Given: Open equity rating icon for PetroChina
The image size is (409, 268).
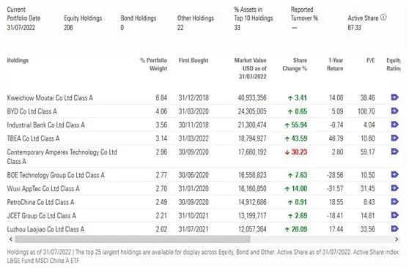Looking at the screenshot, I should tap(394, 201).
